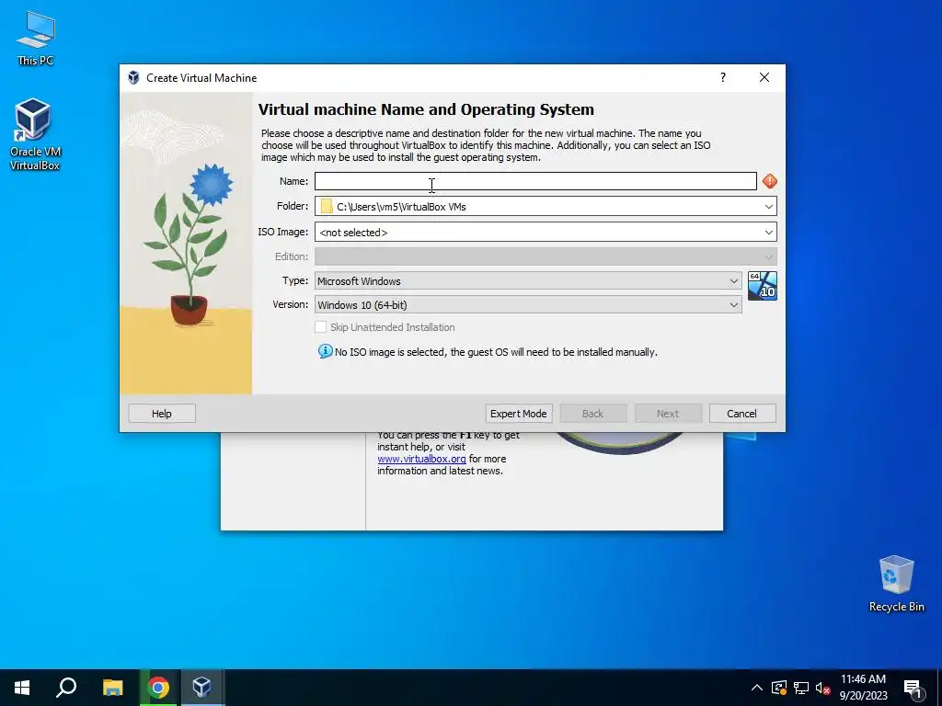Click the Windows 10 64-bit OS type icon

[763, 286]
